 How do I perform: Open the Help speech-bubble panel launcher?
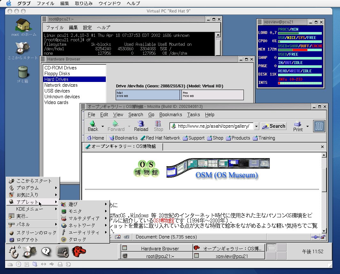coord(46,251)
